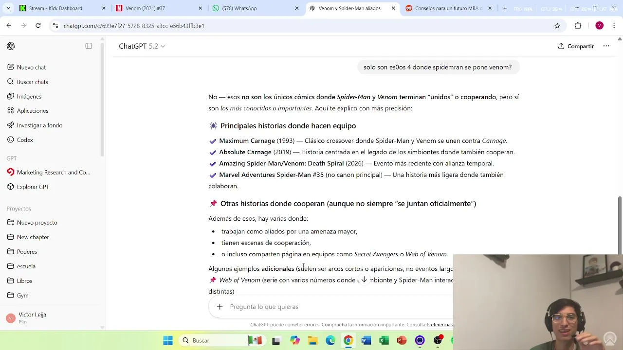Open the ChatGPT 5.2 model selector dropdown
Screen dimensions: 623x350
pos(142,46)
